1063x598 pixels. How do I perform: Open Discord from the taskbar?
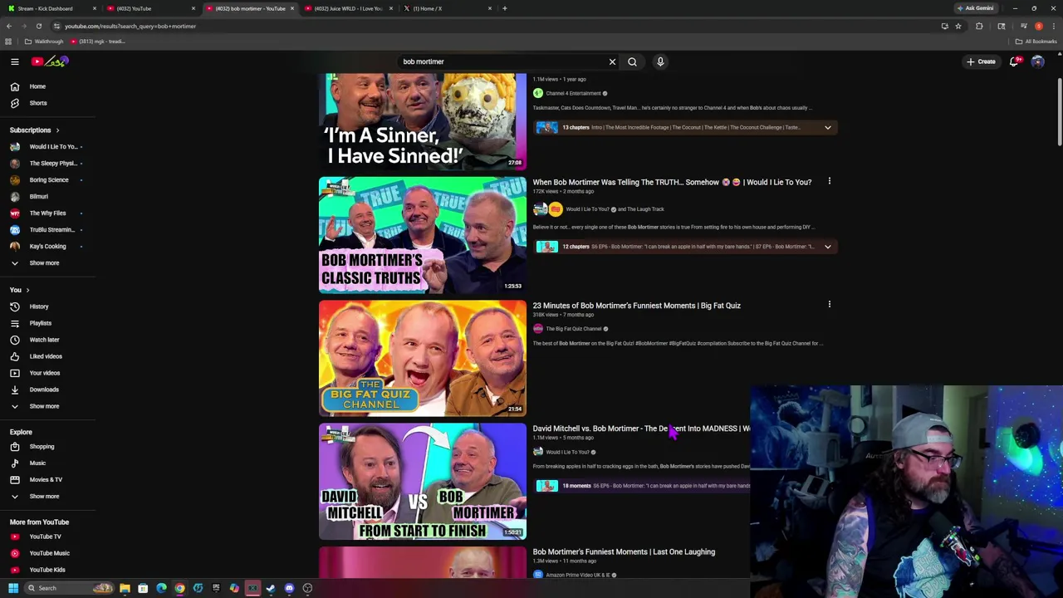click(x=289, y=588)
